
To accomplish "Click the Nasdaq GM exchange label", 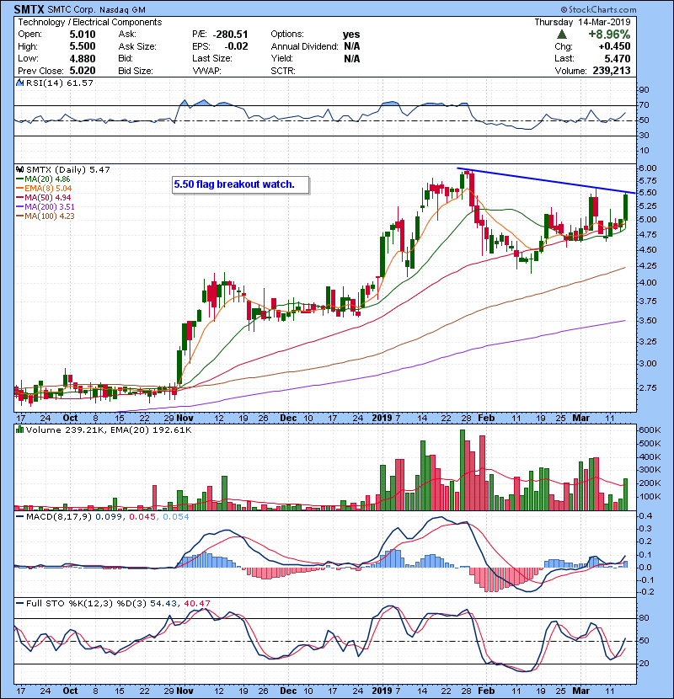I will click(123, 9).
